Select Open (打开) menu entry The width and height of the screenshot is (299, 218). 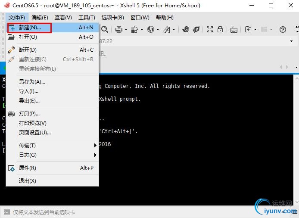[x=53, y=37]
